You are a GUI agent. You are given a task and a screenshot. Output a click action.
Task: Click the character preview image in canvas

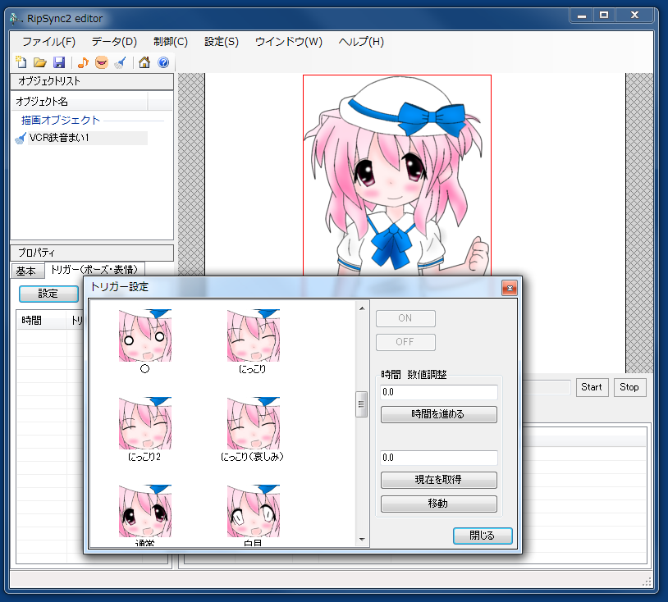397,176
